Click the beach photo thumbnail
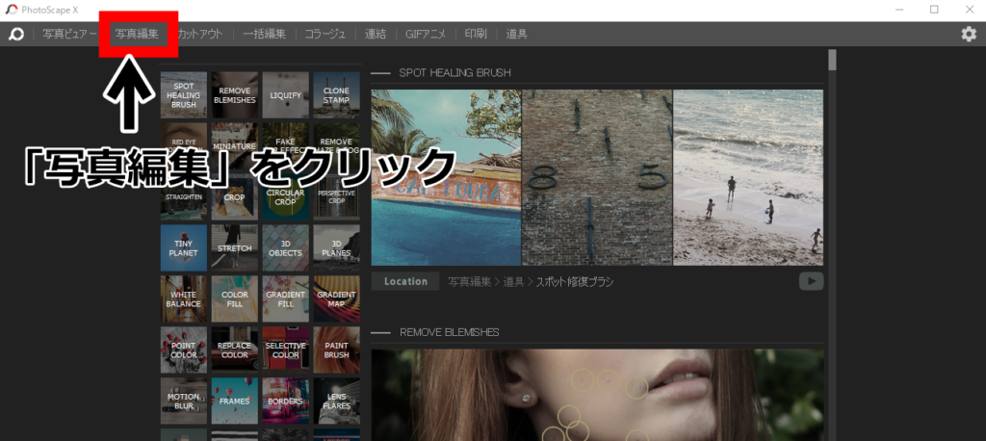 (748, 177)
